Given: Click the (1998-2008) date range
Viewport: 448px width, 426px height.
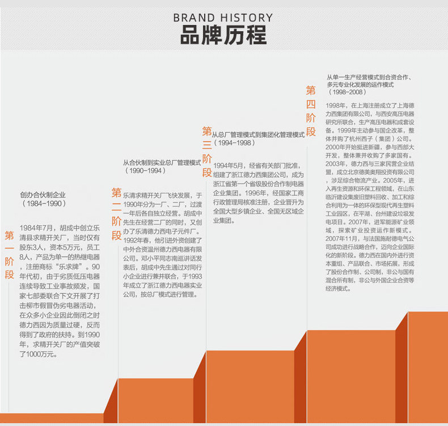Looking at the screenshot, I should [x=348, y=92].
